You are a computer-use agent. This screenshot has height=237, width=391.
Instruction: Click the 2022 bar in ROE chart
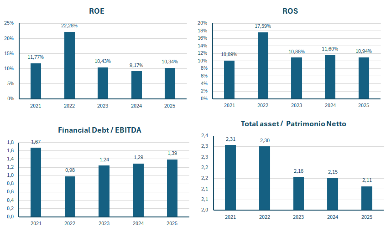tap(69, 65)
